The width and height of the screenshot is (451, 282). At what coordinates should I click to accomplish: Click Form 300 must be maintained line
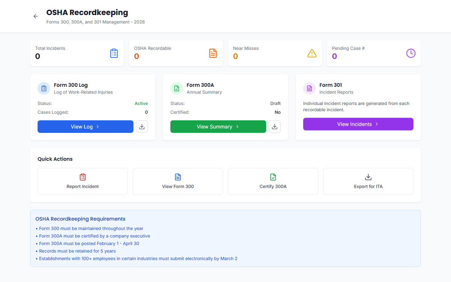click(89, 229)
